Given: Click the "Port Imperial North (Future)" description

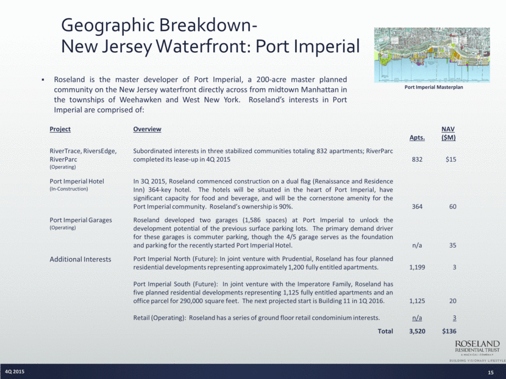Looking at the screenshot, I should click(263, 263).
